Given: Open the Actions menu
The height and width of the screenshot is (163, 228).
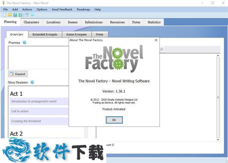Looking at the screenshot, I should tap(27, 9).
